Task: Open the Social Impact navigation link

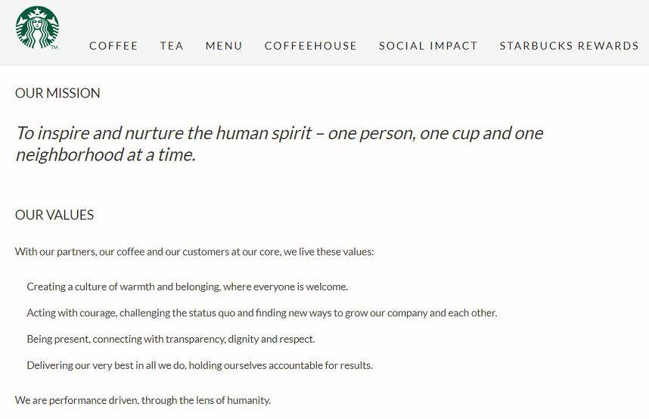Action: click(x=428, y=45)
